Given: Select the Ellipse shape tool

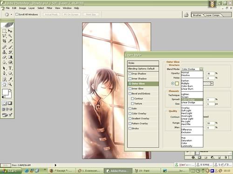Looking at the screenshot, I should [10, 73].
